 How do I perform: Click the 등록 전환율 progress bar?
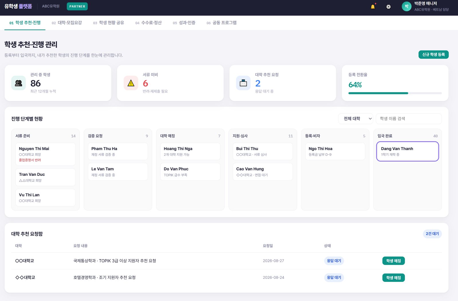395,93
